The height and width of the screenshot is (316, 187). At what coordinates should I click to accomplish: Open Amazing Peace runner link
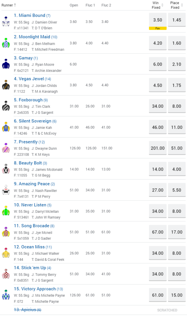[x=34, y=184]
